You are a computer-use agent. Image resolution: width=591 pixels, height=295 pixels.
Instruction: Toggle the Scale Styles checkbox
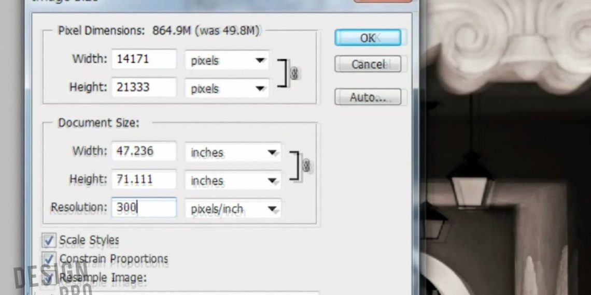point(49,240)
